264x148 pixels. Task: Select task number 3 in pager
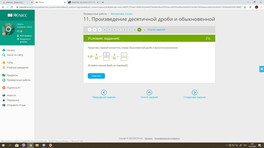(99, 30)
